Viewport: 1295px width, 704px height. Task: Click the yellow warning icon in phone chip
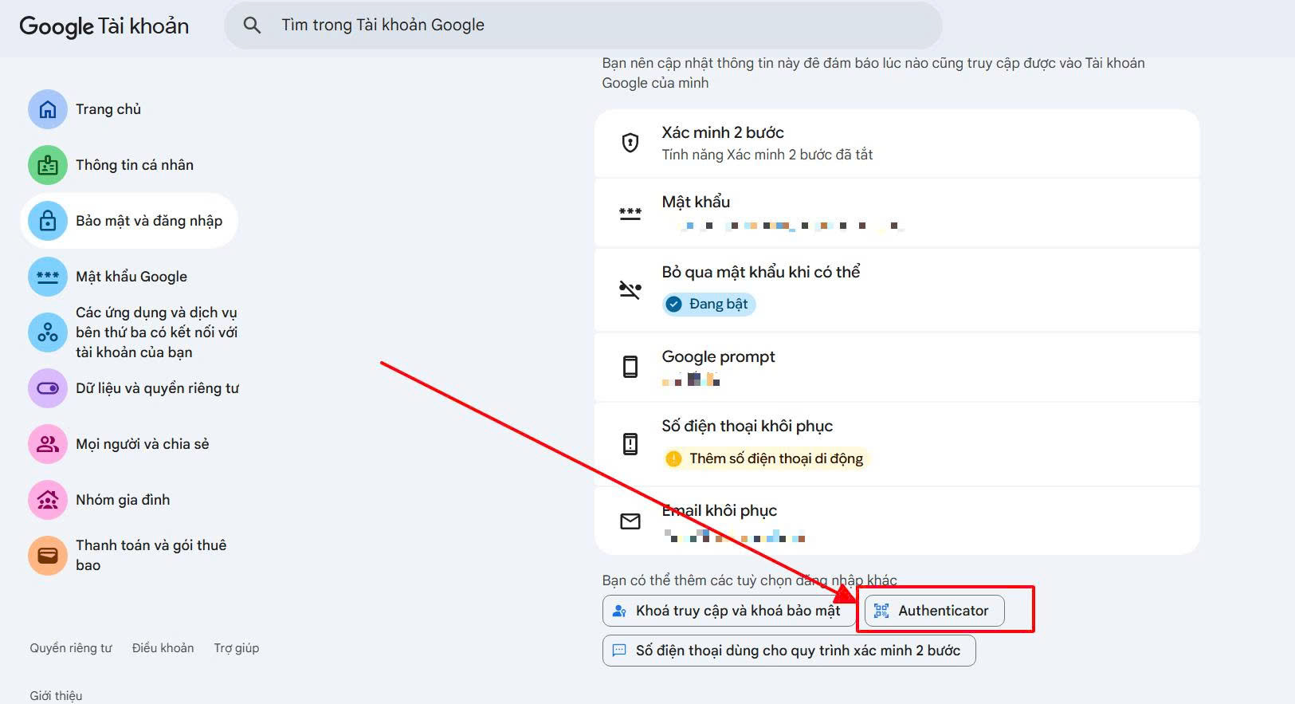[x=674, y=458]
